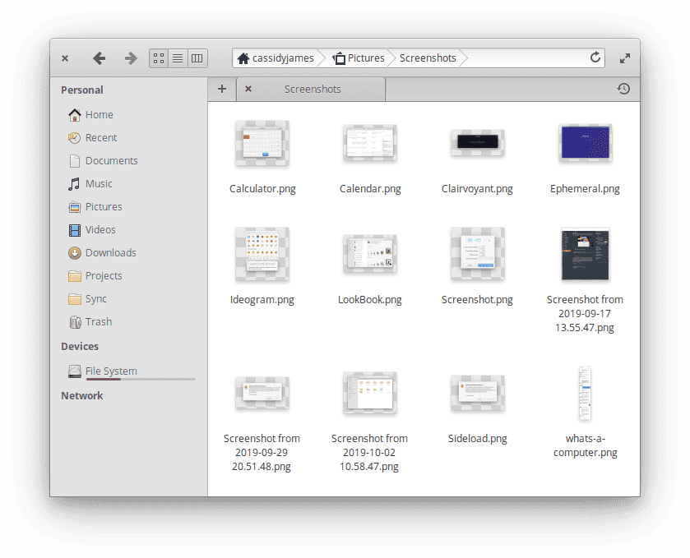Select the Screenshots tab
The width and height of the screenshot is (690, 558).
[313, 89]
